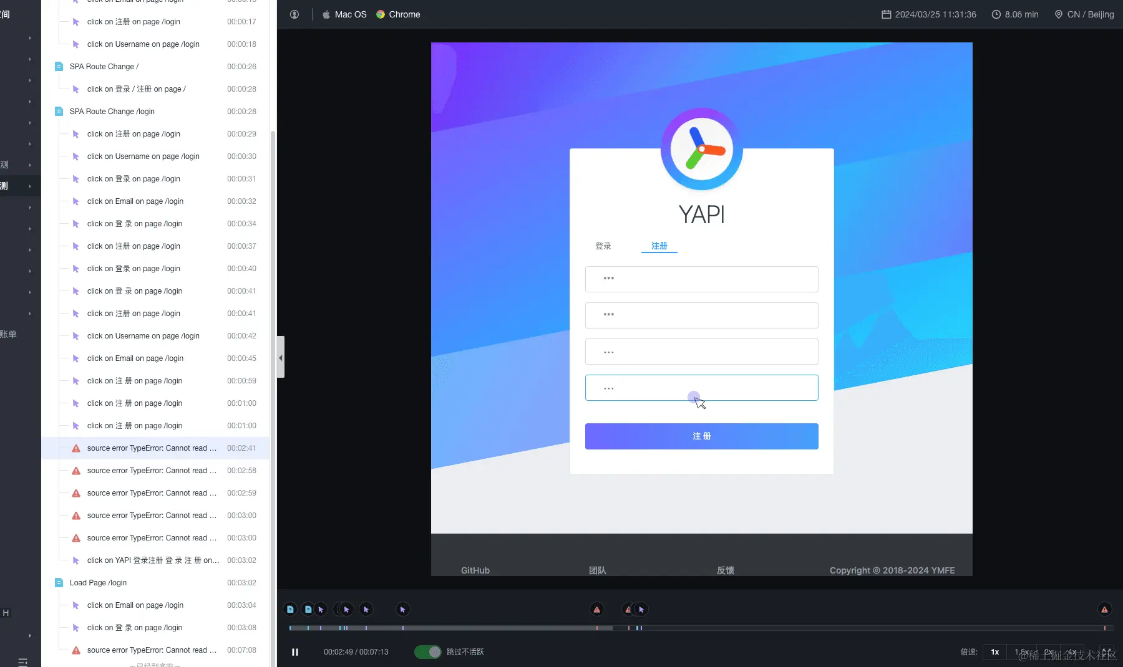Click cursor icon of event at 00:00:32
Image resolution: width=1123 pixels, height=667 pixels.
(x=76, y=201)
